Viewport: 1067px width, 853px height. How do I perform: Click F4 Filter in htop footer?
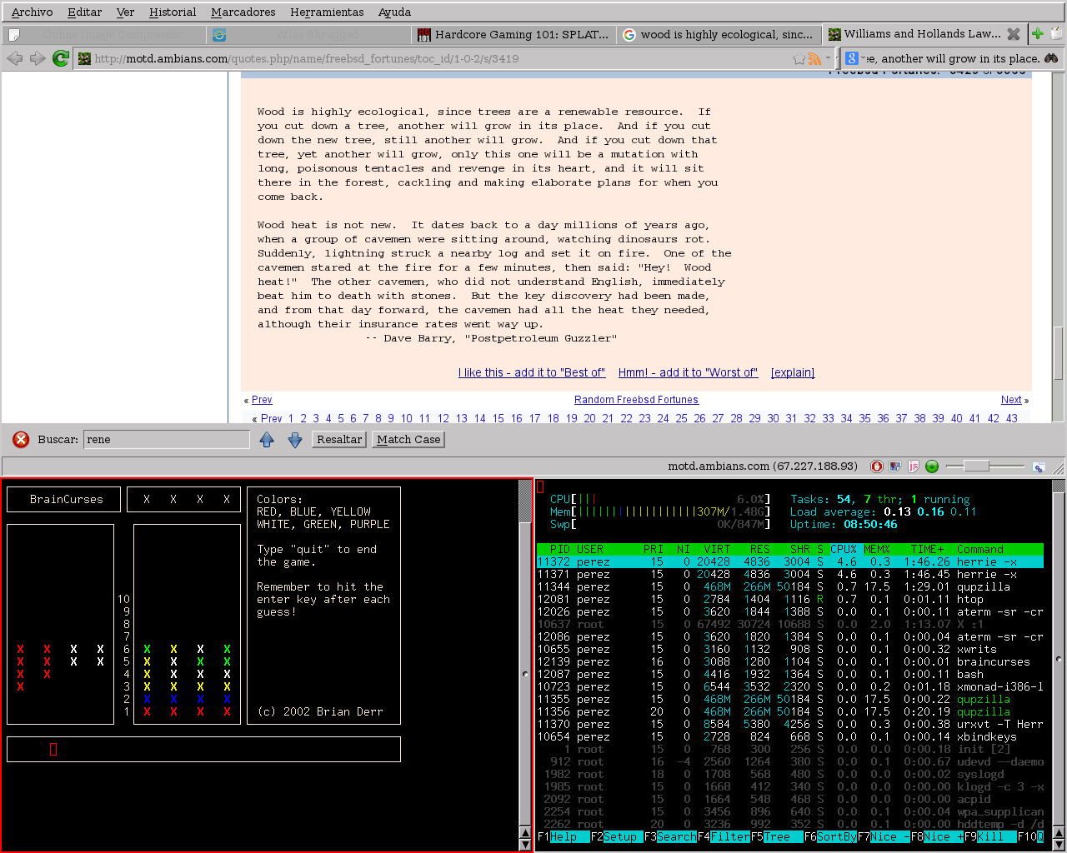pos(724,837)
